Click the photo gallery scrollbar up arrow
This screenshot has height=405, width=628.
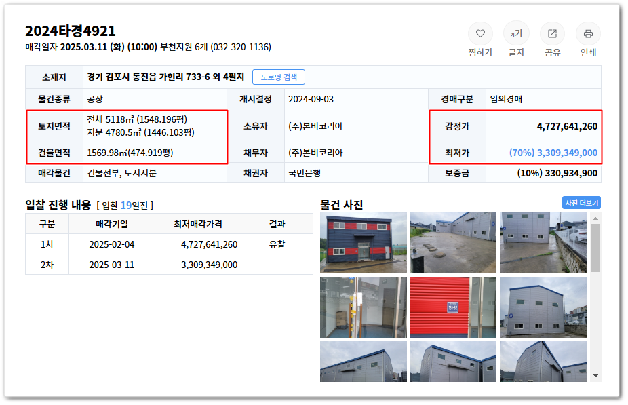[x=595, y=218]
